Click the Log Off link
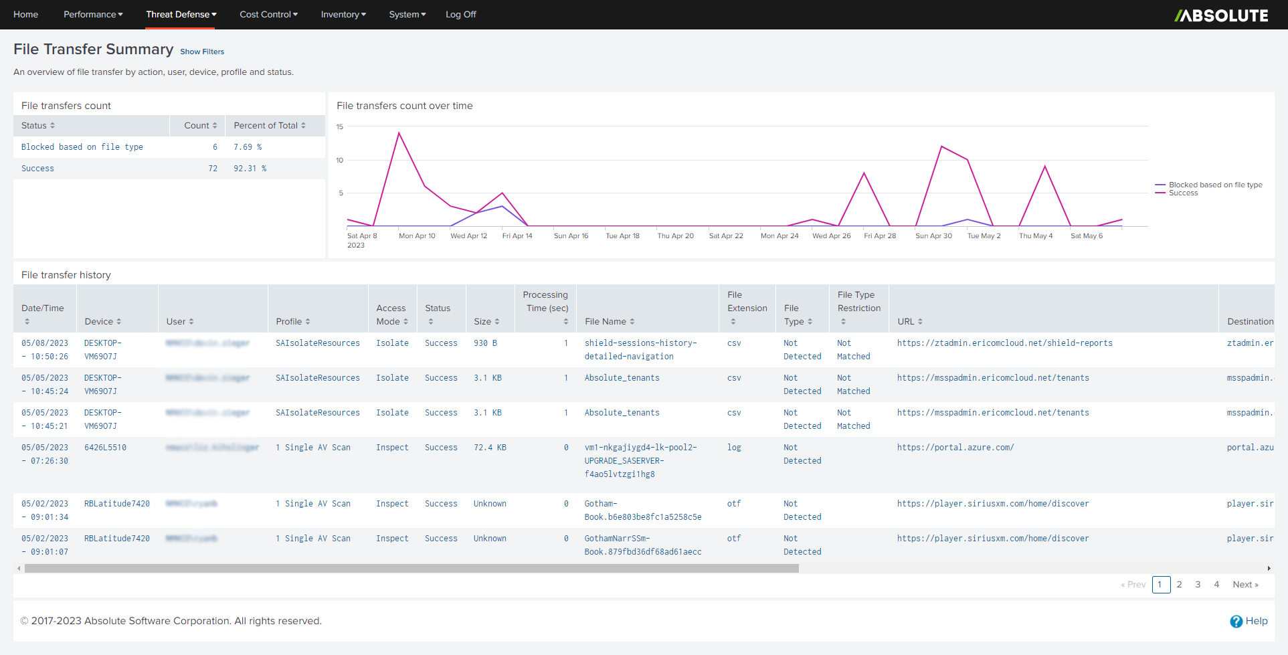Image resolution: width=1288 pixels, height=655 pixels. click(460, 14)
